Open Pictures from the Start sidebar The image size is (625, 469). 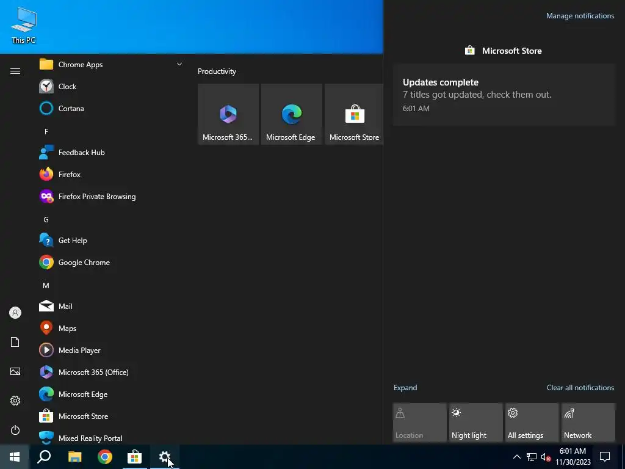click(x=15, y=371)
